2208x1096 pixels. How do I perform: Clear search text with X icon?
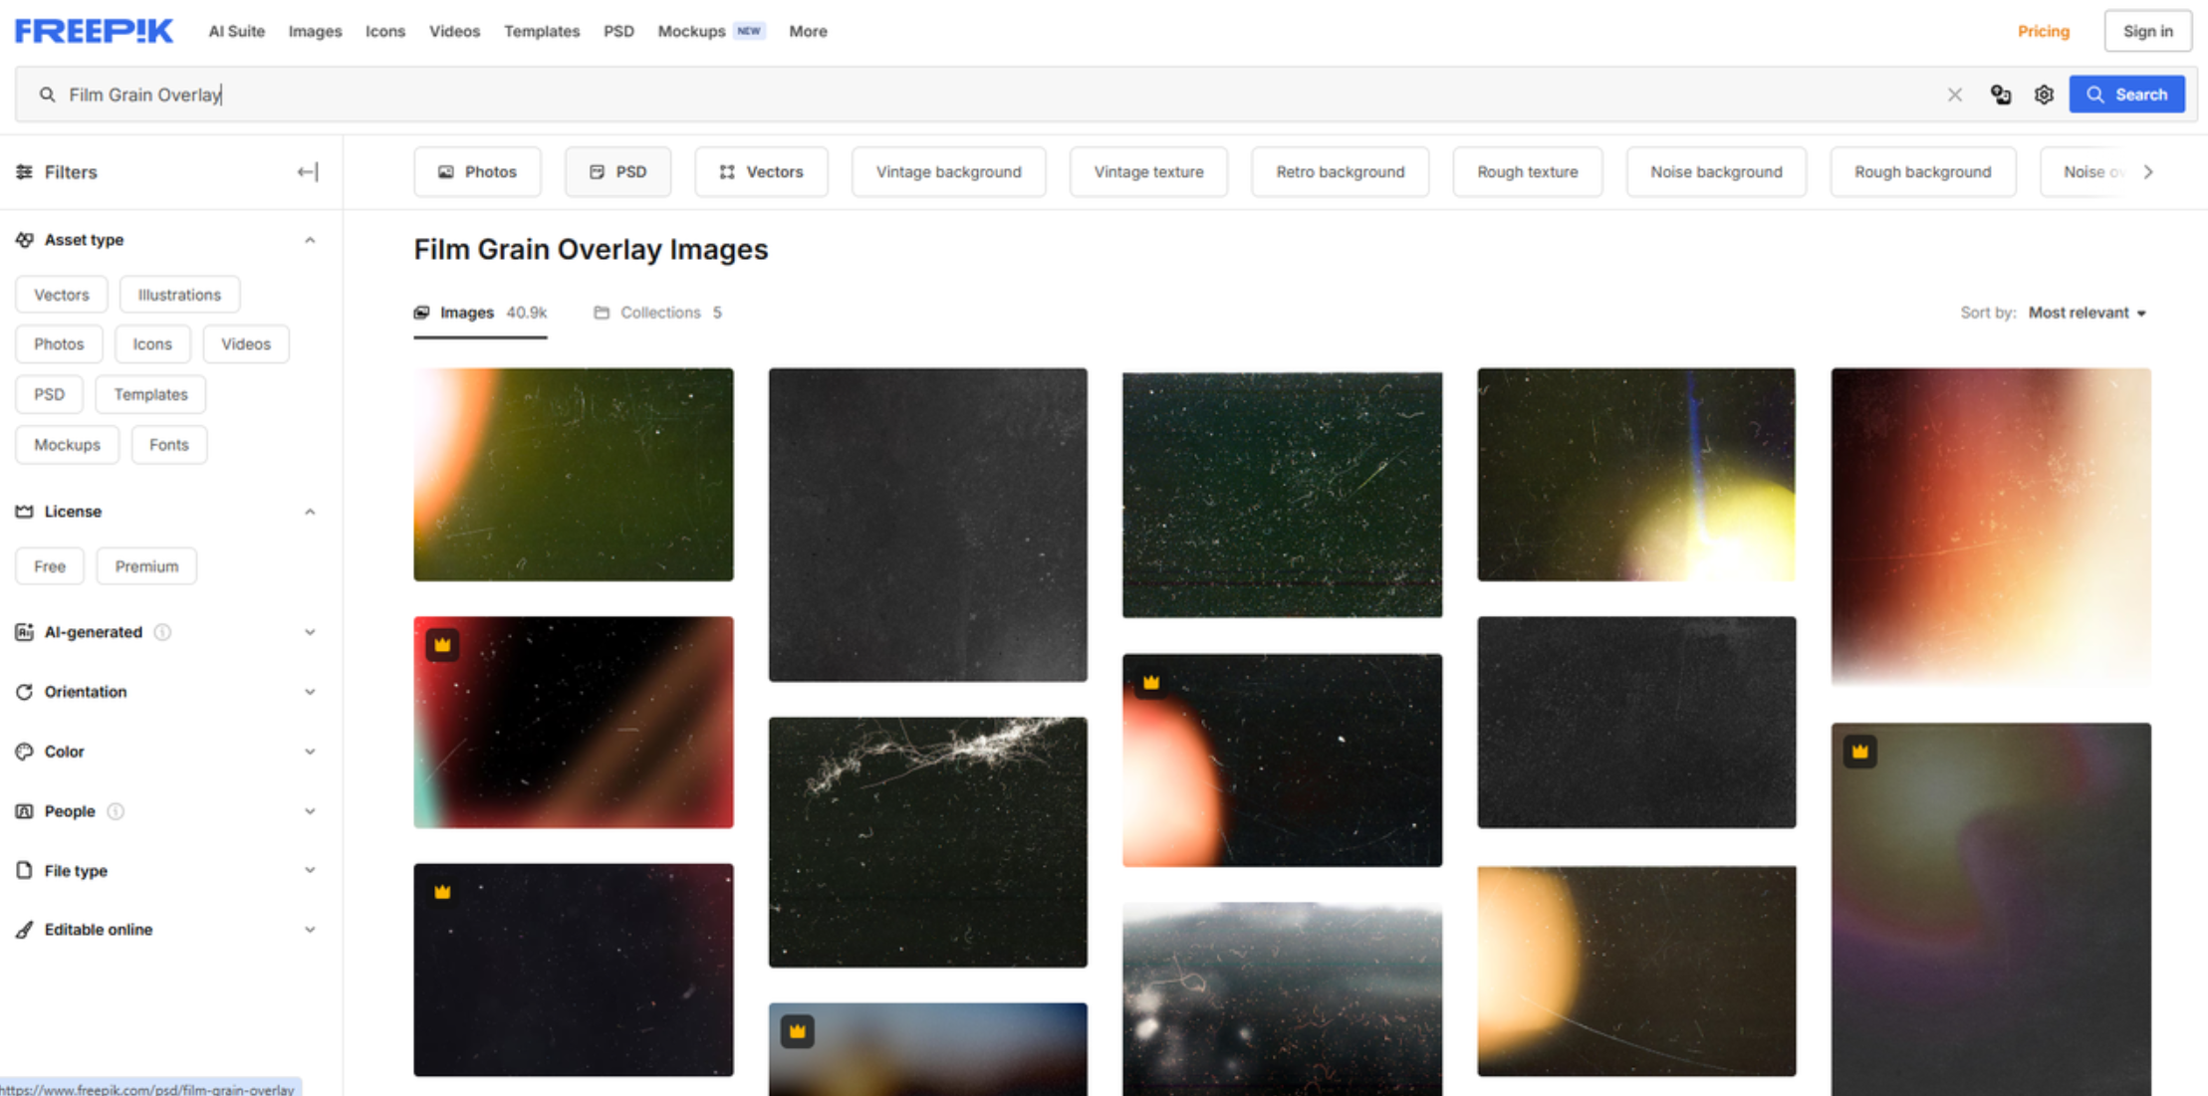pos(1954,95)
